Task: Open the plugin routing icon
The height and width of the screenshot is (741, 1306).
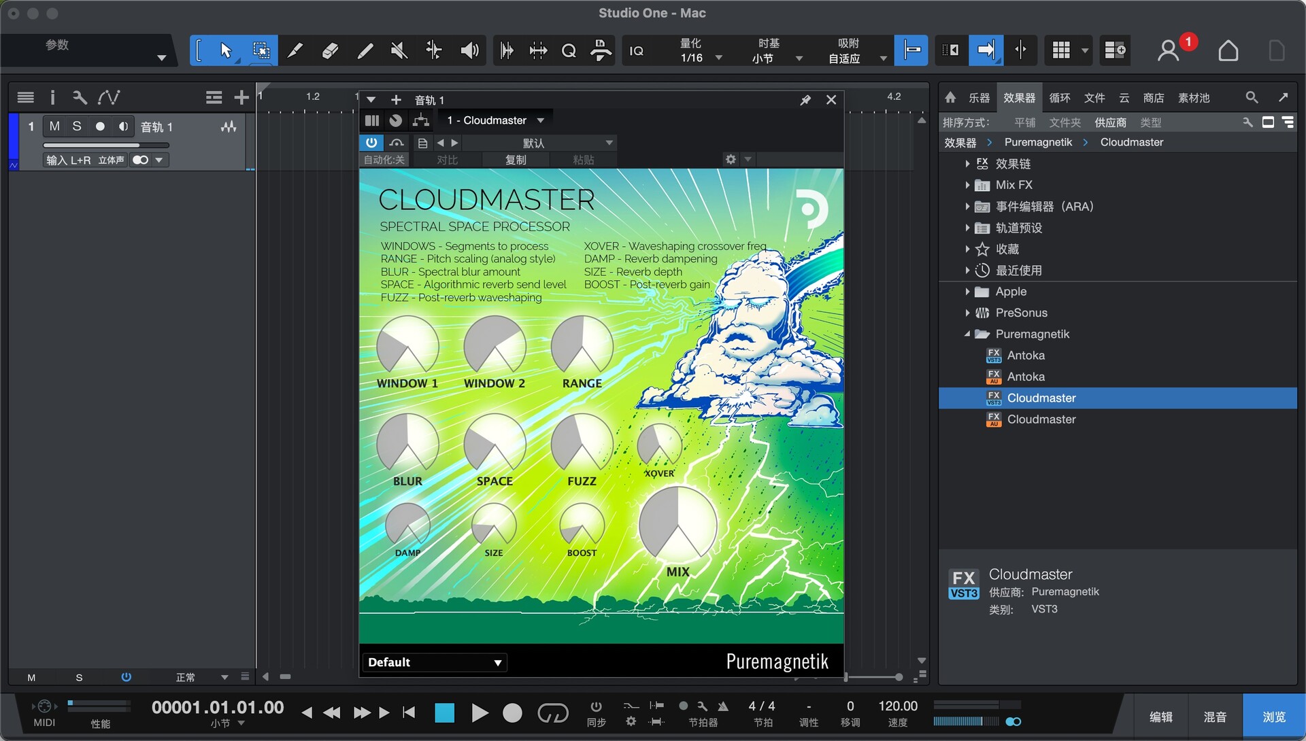Action: [421, 121]
